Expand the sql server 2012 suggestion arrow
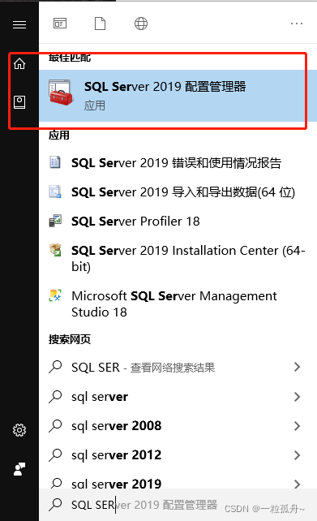 pos(297,455)
